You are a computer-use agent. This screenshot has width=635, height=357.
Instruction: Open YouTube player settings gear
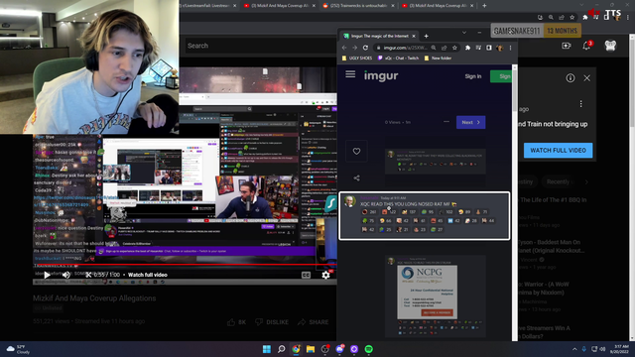tap(325, 275)
